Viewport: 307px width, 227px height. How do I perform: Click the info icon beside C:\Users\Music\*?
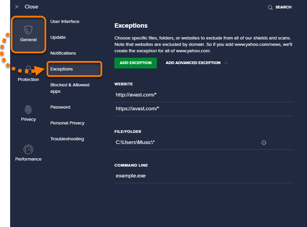264,143
